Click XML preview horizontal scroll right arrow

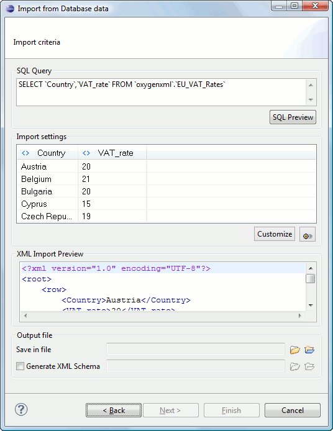pos(300,315)
